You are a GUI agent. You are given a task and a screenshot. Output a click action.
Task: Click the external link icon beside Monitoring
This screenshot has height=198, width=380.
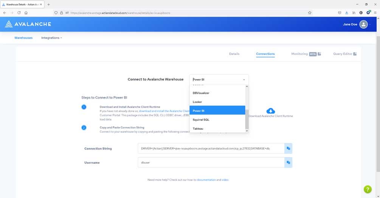[x=319, y=54]
